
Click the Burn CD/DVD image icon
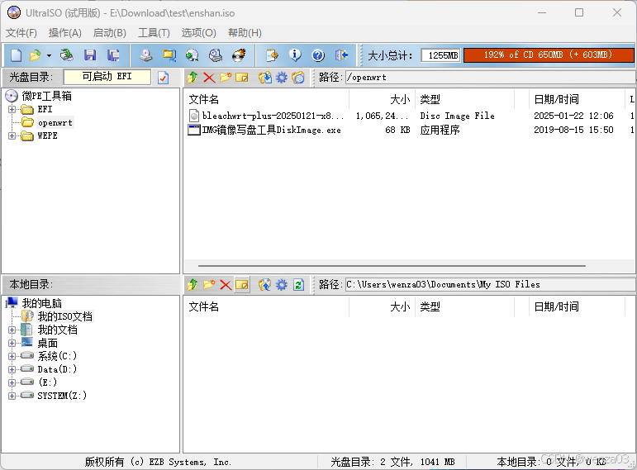(239, 55)
